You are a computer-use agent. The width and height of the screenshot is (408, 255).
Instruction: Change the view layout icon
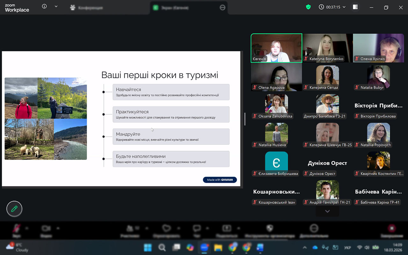click(x=355, y=7)
